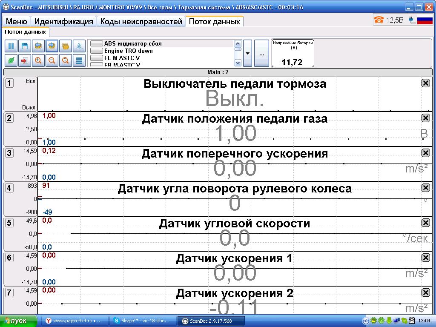Open the Коды неисправностей tab
This screenshot has width=436, height=327.
141,22
